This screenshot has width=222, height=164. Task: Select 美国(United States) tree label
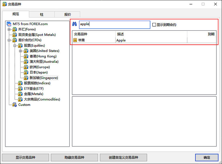pos(44,51)
